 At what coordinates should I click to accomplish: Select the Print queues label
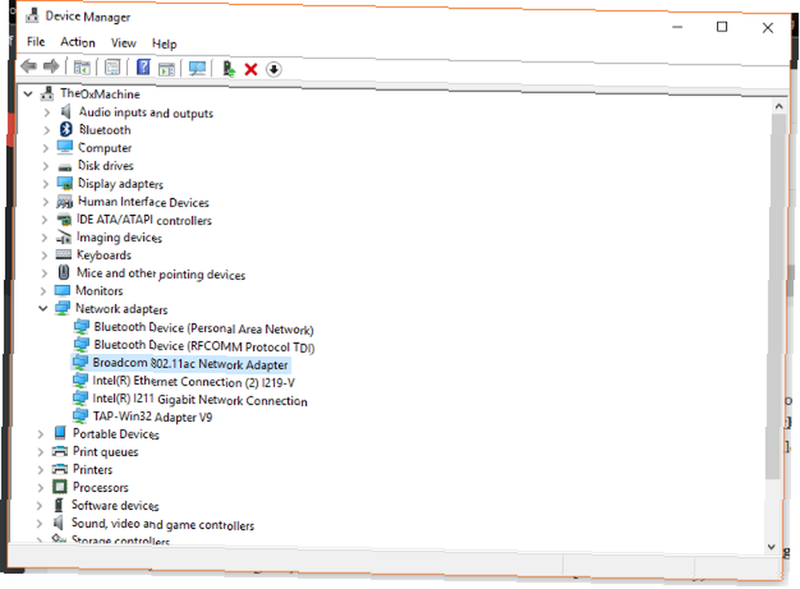tap(105, 451)
